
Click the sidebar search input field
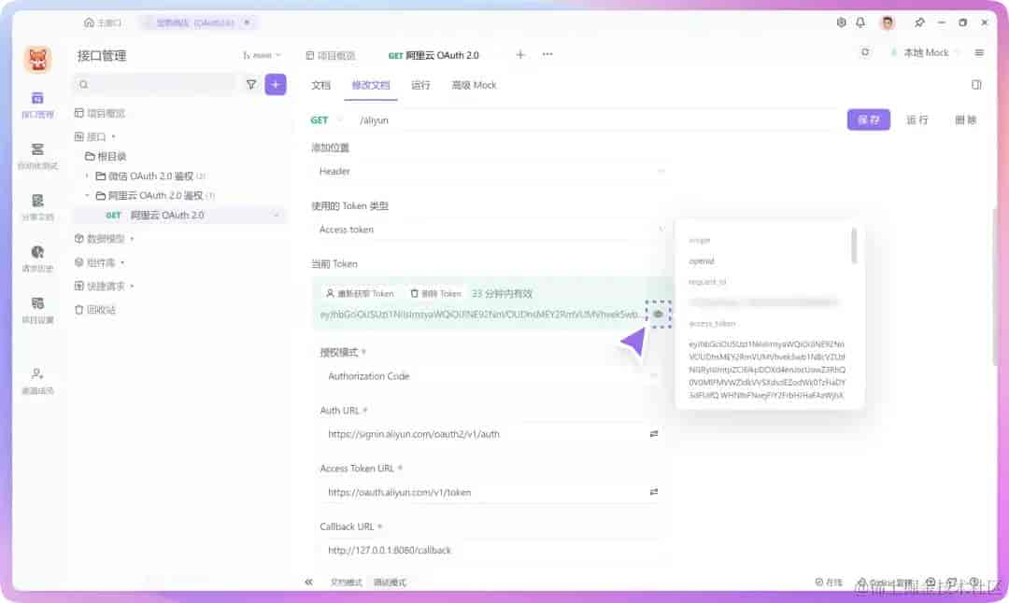[156, 84]
